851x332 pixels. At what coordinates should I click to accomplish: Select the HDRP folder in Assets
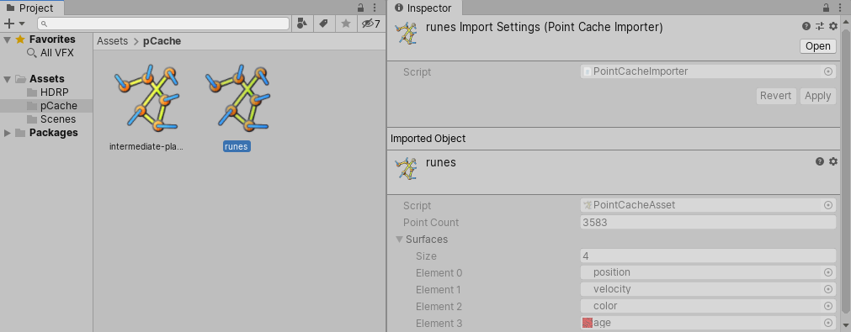[x=54, y=92]
